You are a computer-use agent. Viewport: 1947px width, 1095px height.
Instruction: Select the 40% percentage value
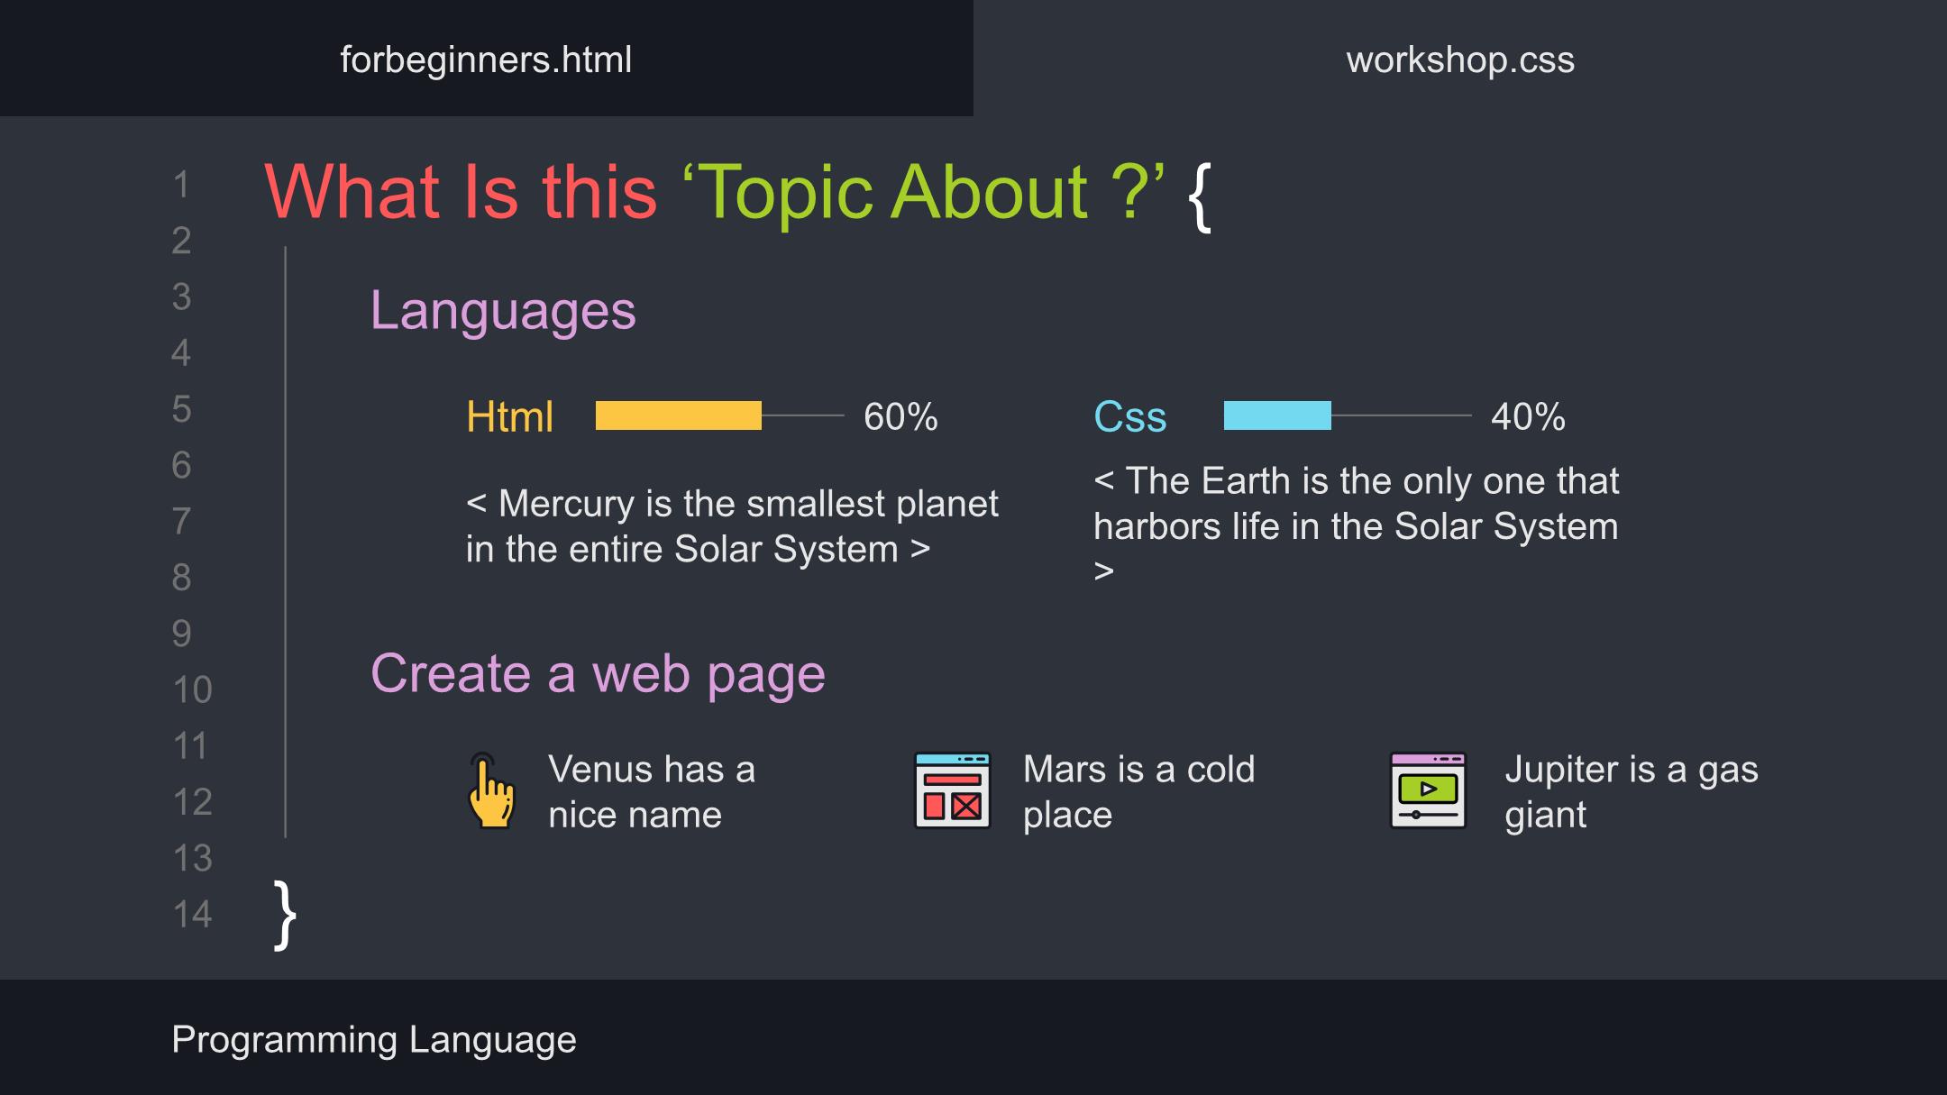coord(1528,417)
